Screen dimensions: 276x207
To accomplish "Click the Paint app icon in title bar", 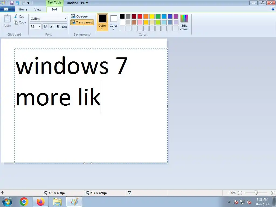I will coord(2,3).
